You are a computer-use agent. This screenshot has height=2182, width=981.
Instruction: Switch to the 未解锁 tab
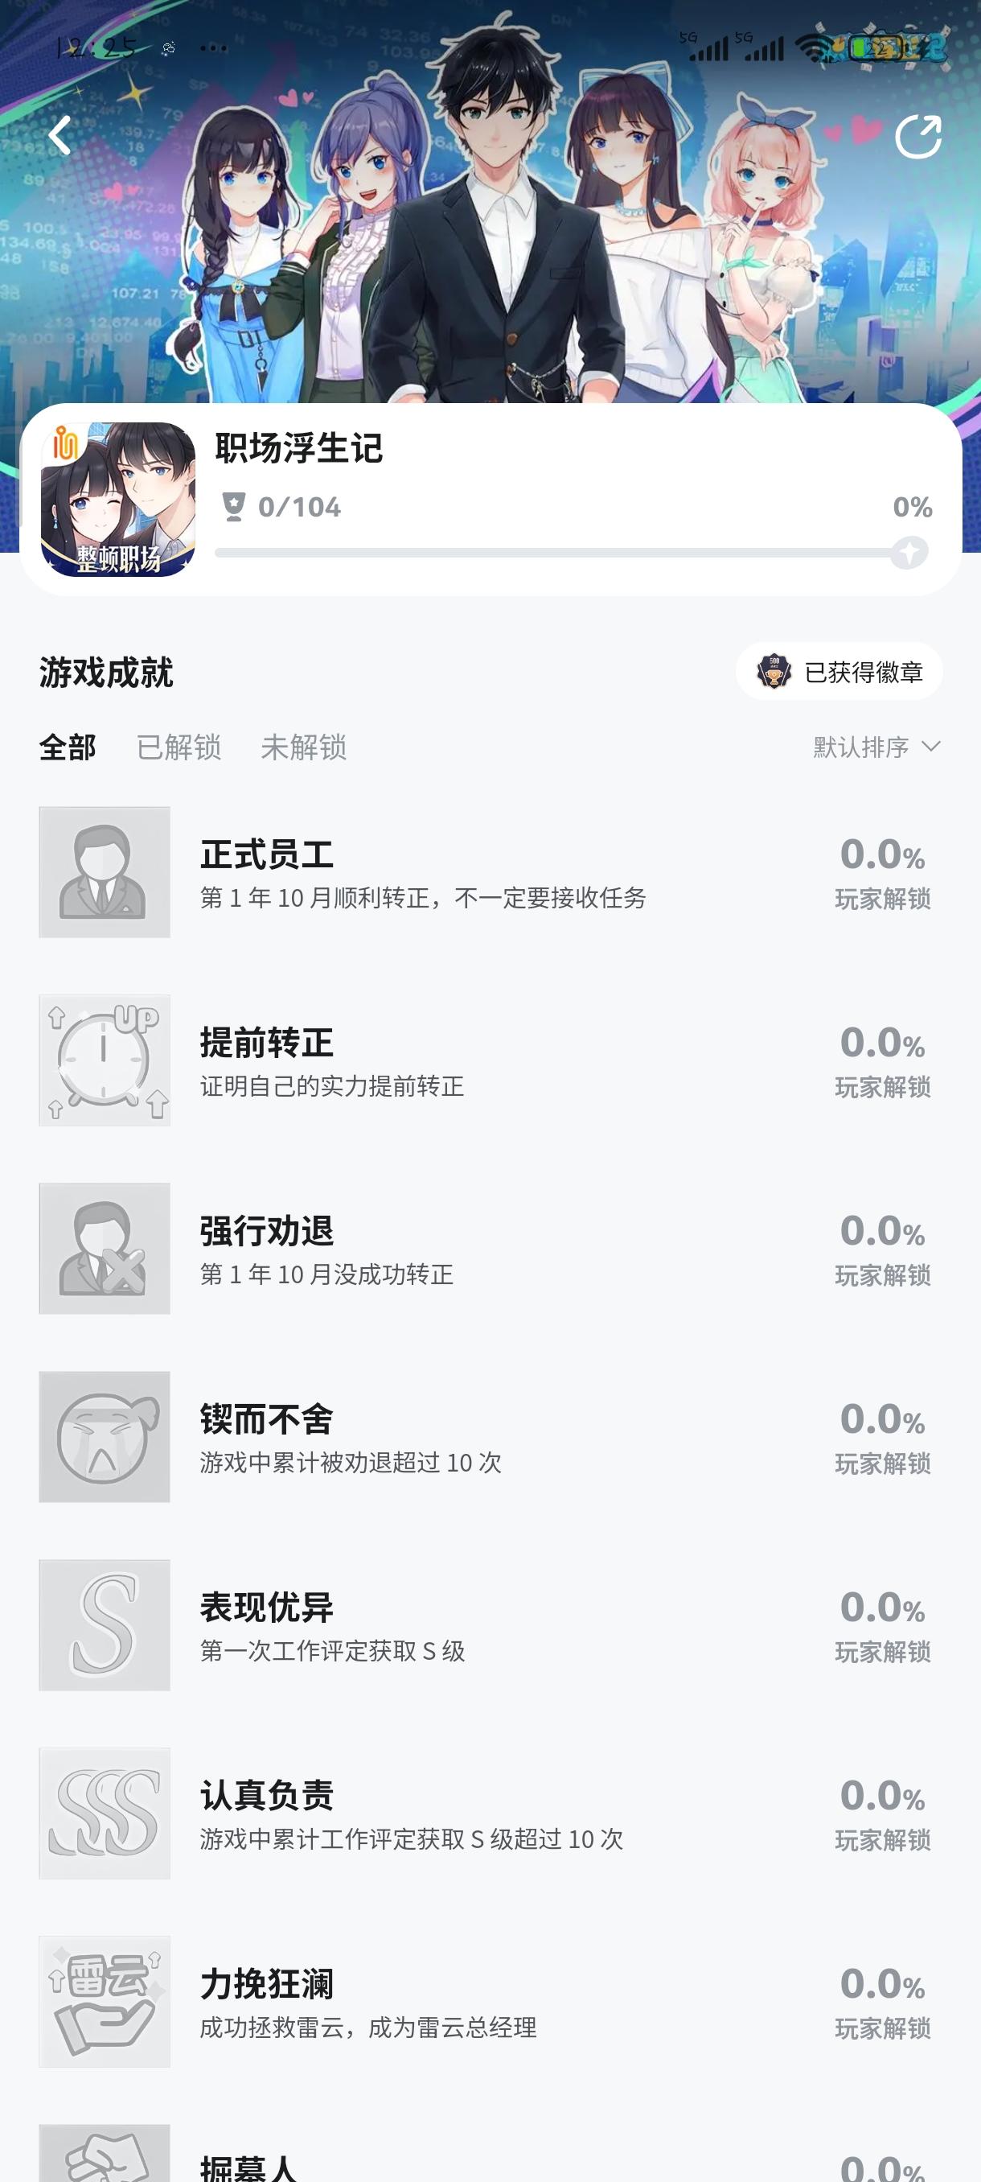point(303,747)
